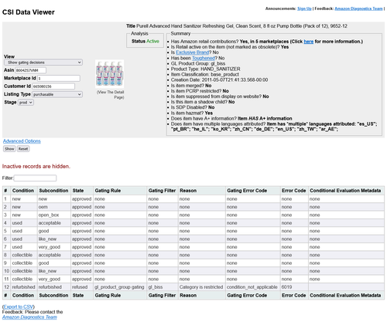387x322 pixels.
Task: Click into the Marketplace Id field
Action: coord(59,78)
